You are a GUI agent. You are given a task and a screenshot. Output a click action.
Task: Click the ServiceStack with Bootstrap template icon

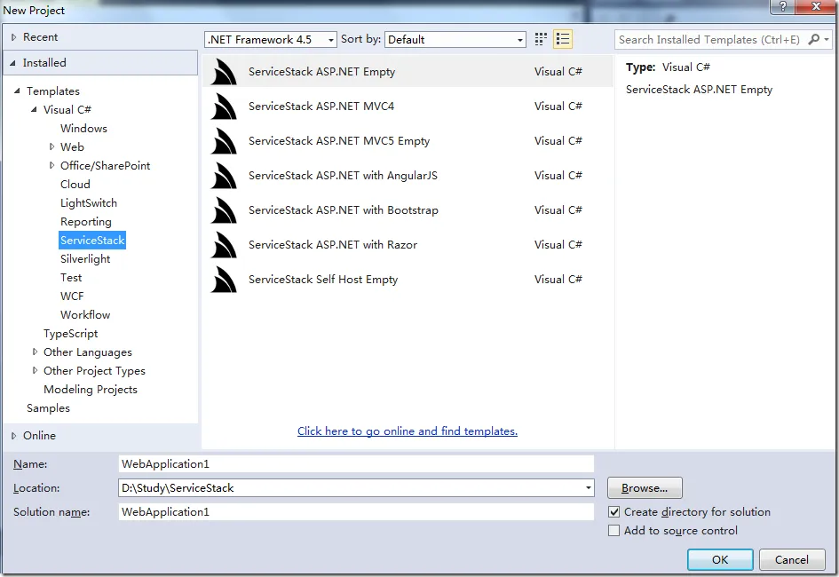224,210
